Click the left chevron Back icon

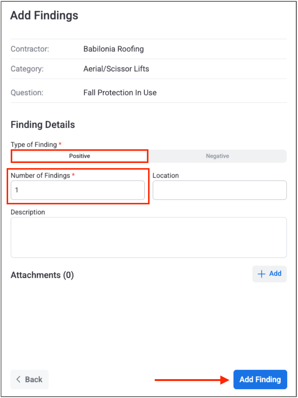pos(18,380)
